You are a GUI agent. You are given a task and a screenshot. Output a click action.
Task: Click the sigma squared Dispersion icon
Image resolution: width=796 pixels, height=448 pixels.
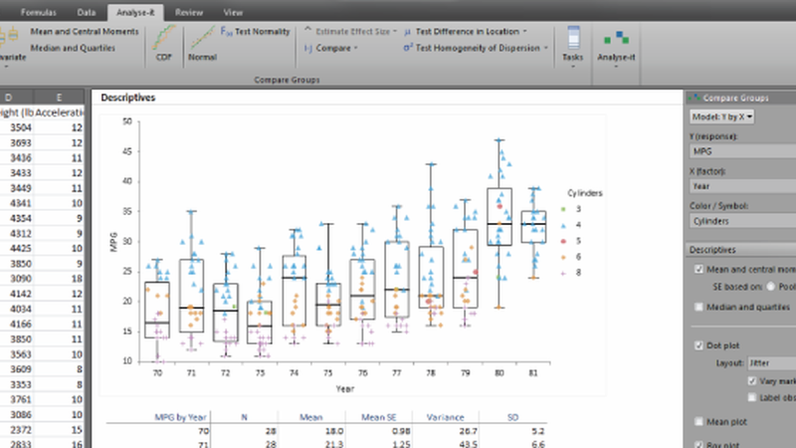tap(408, 48)
